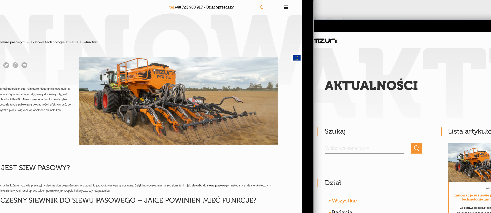Click the 'Dział' section heading
Viewport: 491px width, 213px height.
coord(333,183)
